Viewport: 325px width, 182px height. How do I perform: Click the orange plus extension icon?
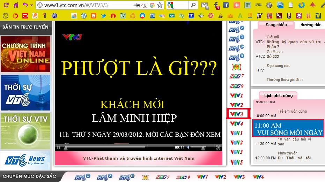pyautogui.click(x=236, y=5)
